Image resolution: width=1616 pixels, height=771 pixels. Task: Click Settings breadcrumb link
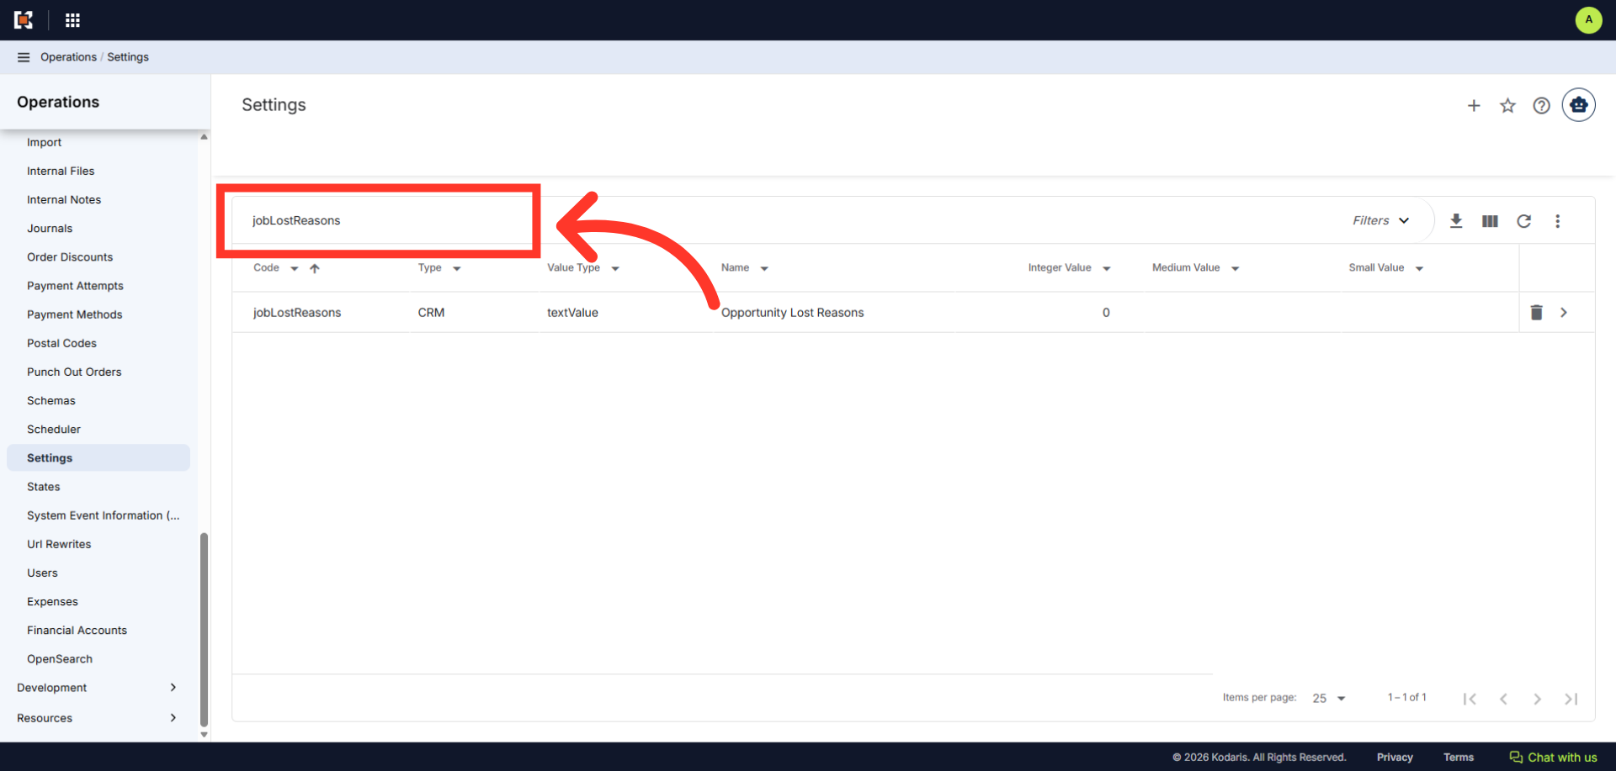pos(128,57)
